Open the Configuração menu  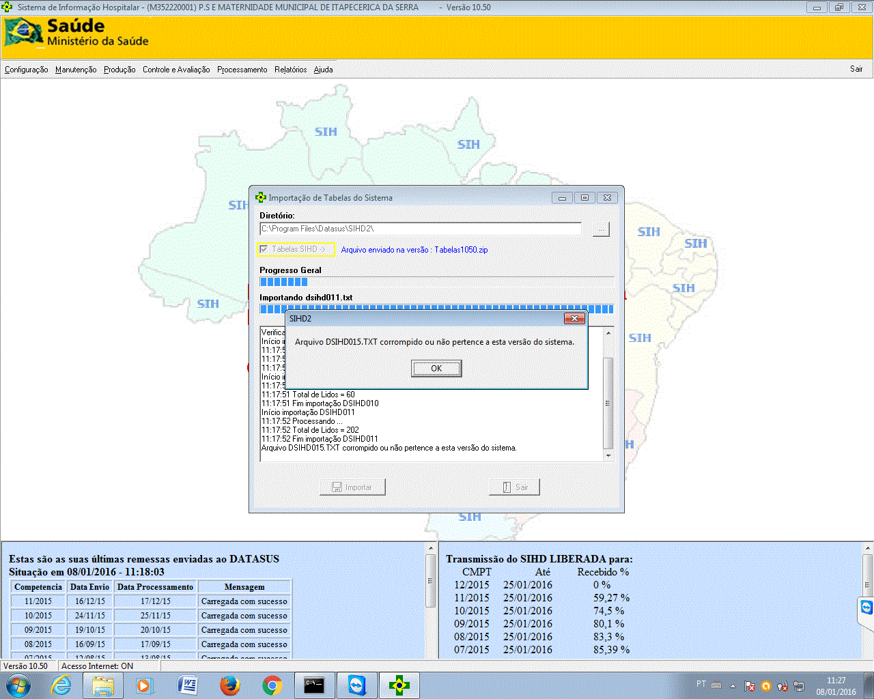tap(26, 70)
